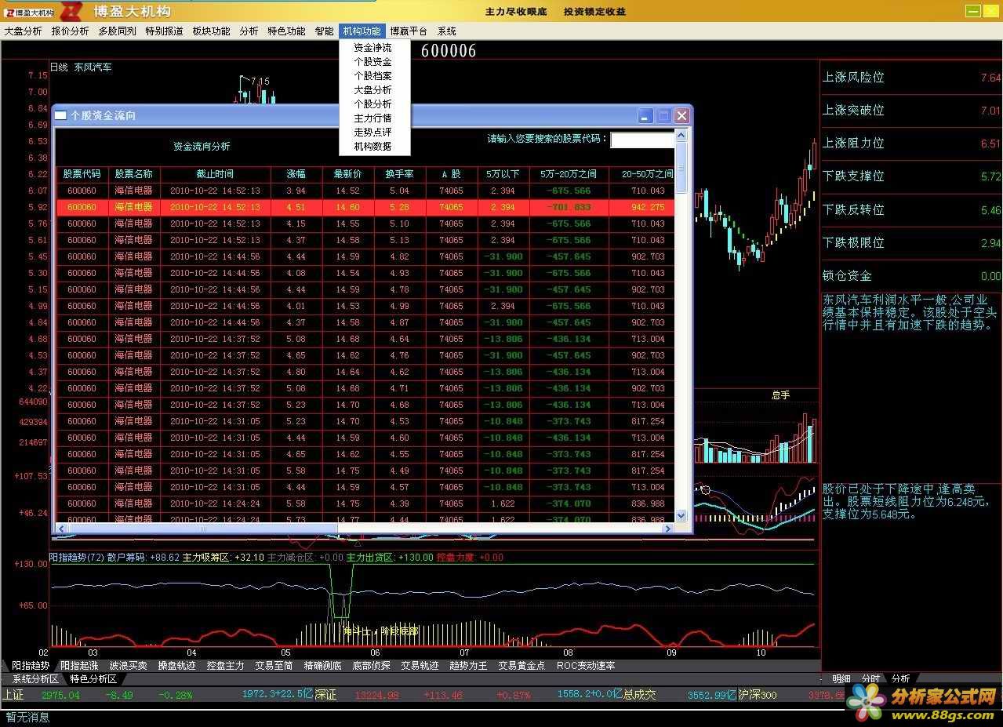
Task: Click the dialog horizontal scrollbar left arrow
Action: [x=60, y=529]
